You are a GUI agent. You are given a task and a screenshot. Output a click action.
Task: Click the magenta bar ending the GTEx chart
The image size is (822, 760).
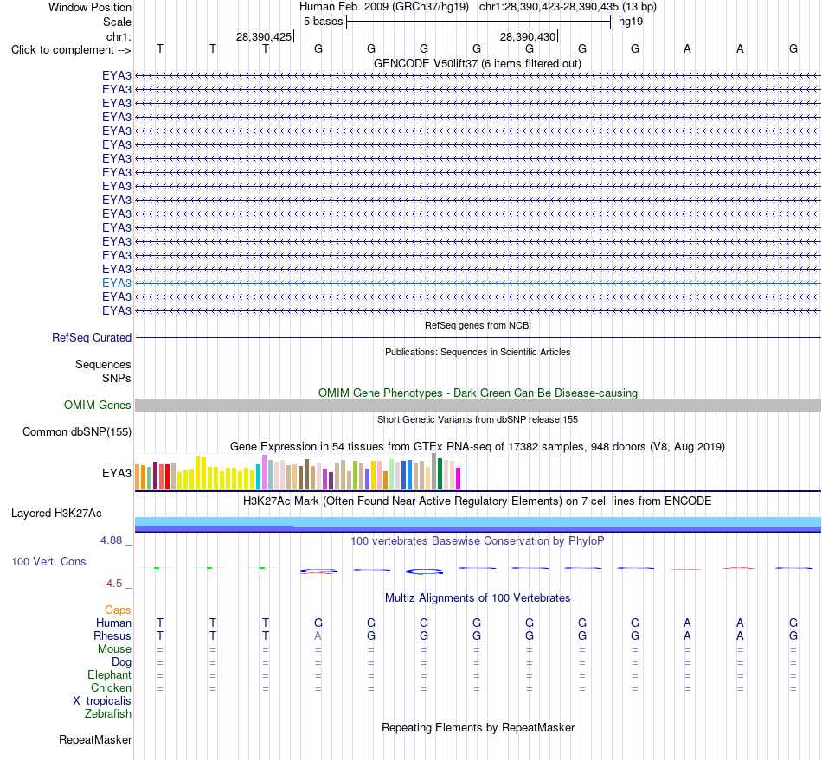point(459,479)
